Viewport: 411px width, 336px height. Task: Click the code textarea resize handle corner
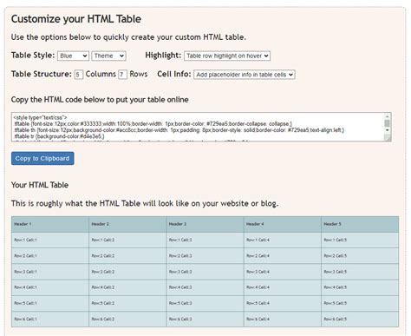pyautogui.click(x=388, y=138)
